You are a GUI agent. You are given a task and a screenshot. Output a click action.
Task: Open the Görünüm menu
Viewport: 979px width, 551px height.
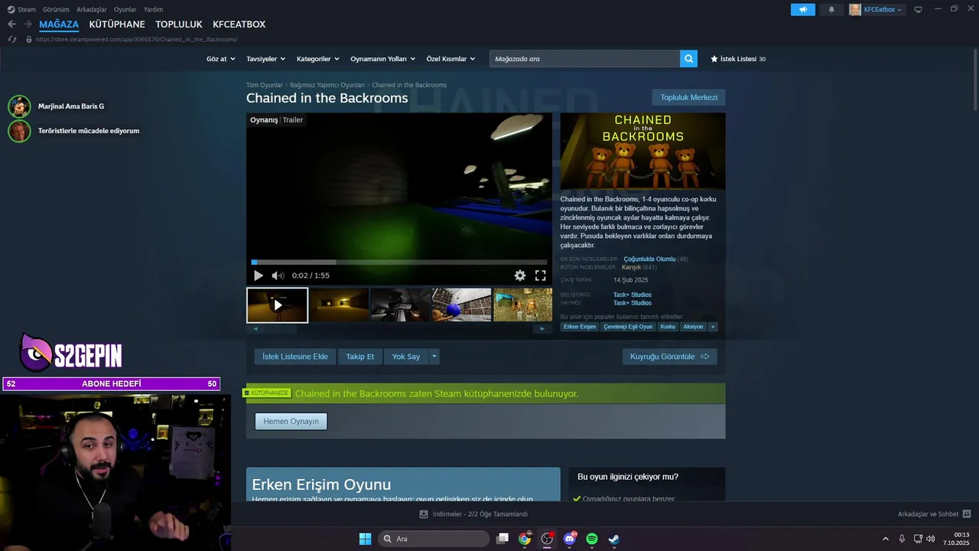[x=56, y=9]
